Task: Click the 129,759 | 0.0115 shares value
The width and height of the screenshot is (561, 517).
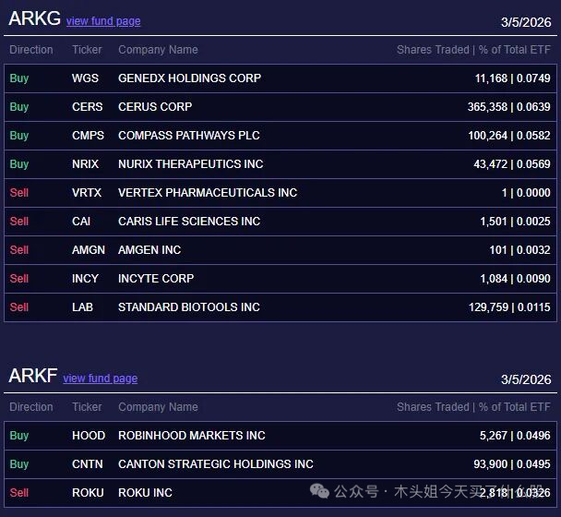Action: pyautogui.click(x=509, y=307)
